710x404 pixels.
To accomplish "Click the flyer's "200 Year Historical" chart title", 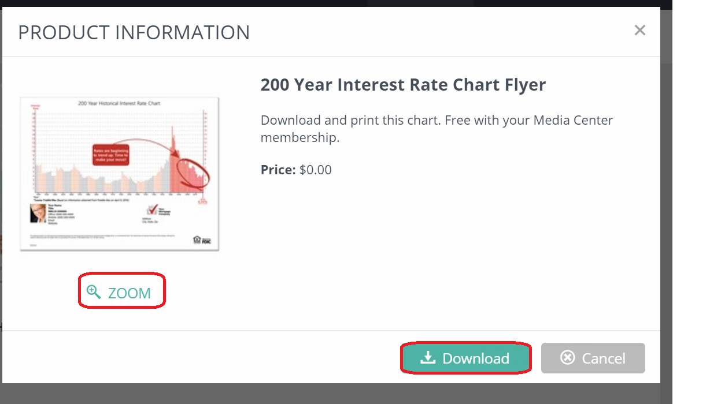I will point(119,103).
